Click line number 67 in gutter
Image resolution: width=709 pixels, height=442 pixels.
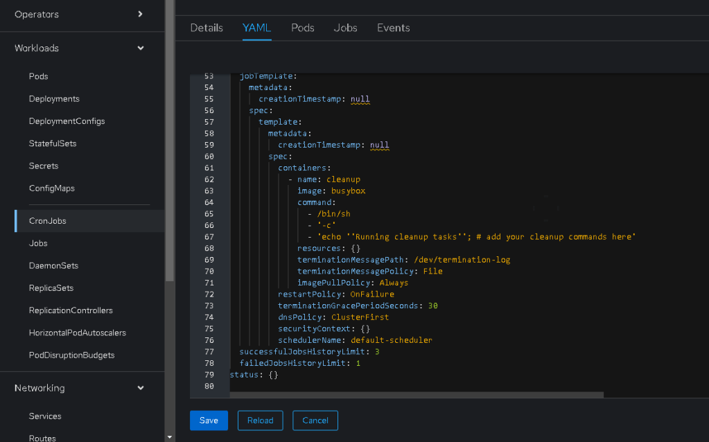point(209,236)
